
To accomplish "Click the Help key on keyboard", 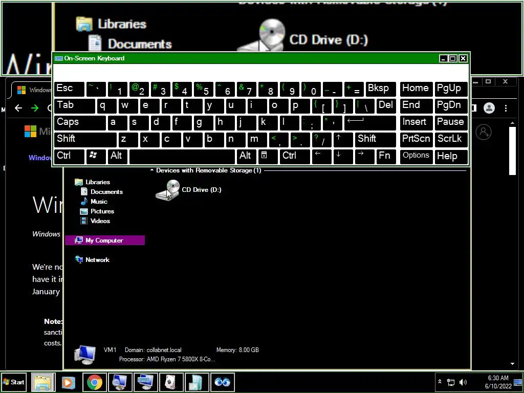I will (x=451, y=157).
